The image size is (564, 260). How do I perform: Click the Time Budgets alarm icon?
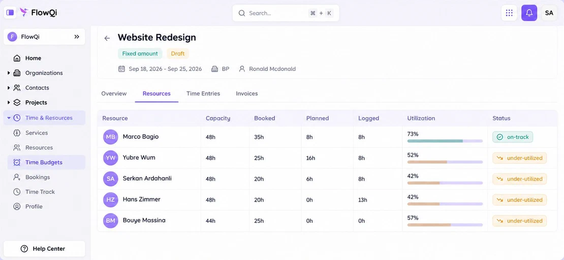point(17,163)
